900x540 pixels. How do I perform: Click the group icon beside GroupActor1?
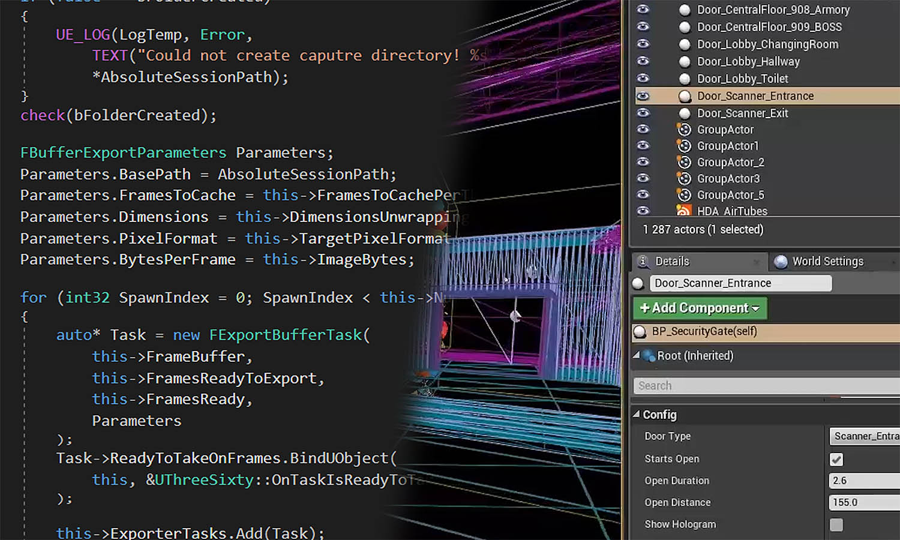pos(684,146)
